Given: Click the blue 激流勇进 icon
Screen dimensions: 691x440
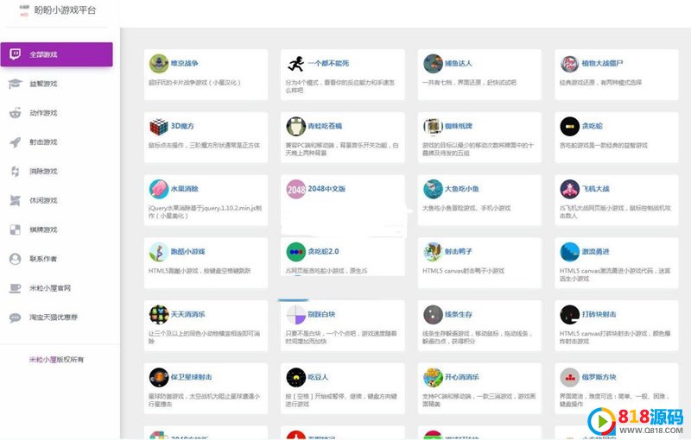Looking at the screenshot, I should pyautogui.click(x=569, y=252).
